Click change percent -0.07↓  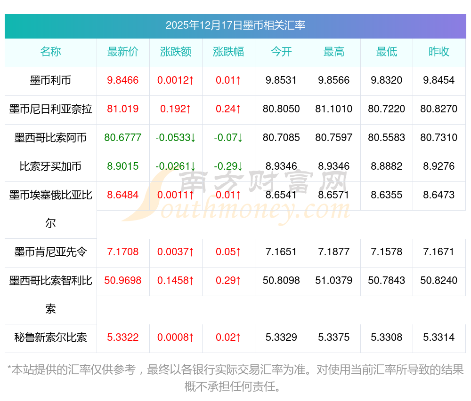pyautogui.click(x=228, y=138)
